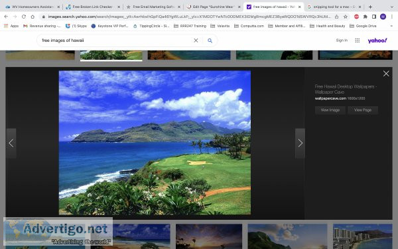Go to the browser home page icon
The image size is (398, 249).
33,17
